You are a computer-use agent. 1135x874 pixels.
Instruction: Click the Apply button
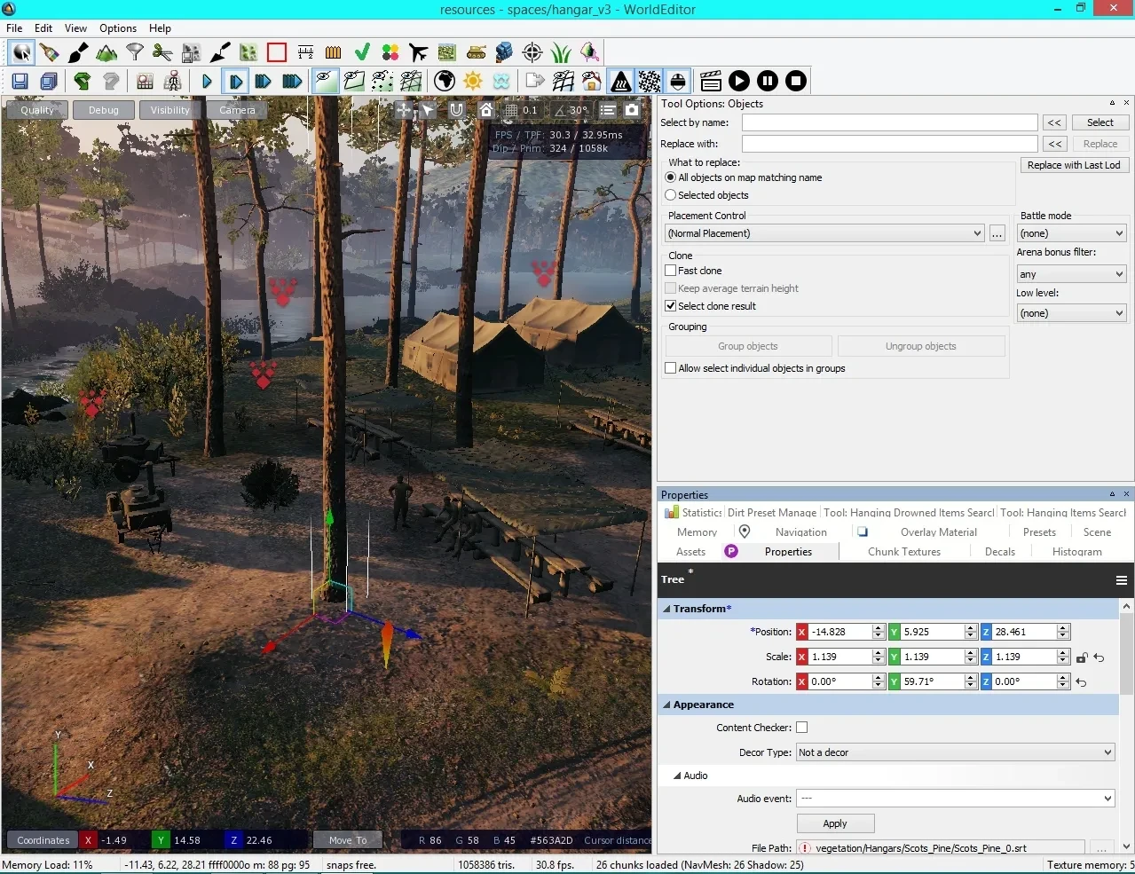pyautogui.click(x=834, y=823)
